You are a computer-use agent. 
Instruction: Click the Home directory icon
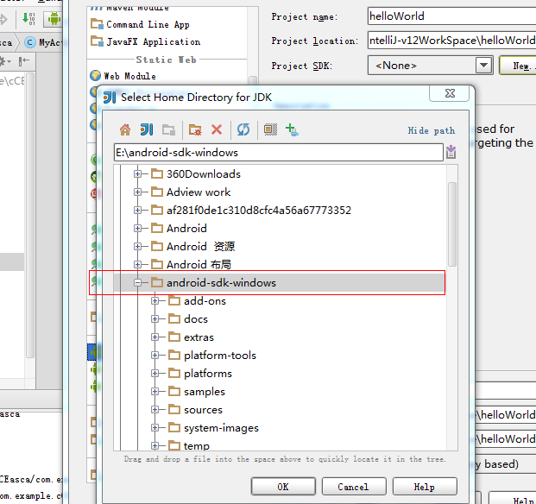click(x=125, y=129)
